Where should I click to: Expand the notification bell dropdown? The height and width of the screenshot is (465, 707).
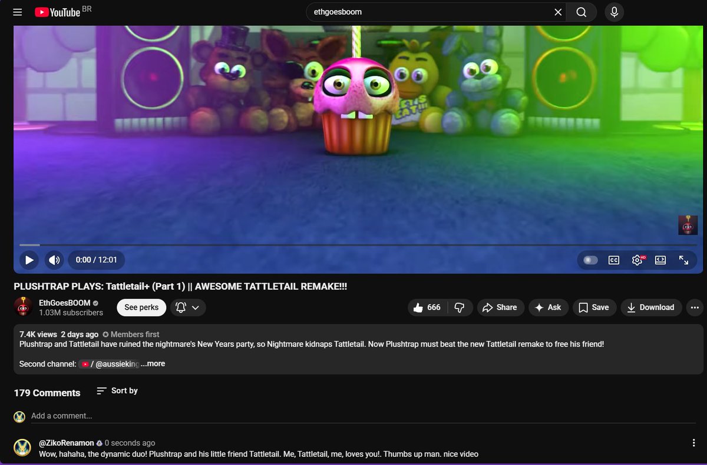pyautogui.click(x=188, y=307)
